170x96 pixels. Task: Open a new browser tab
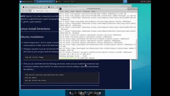pyautogui.click(x=75, y=7)
